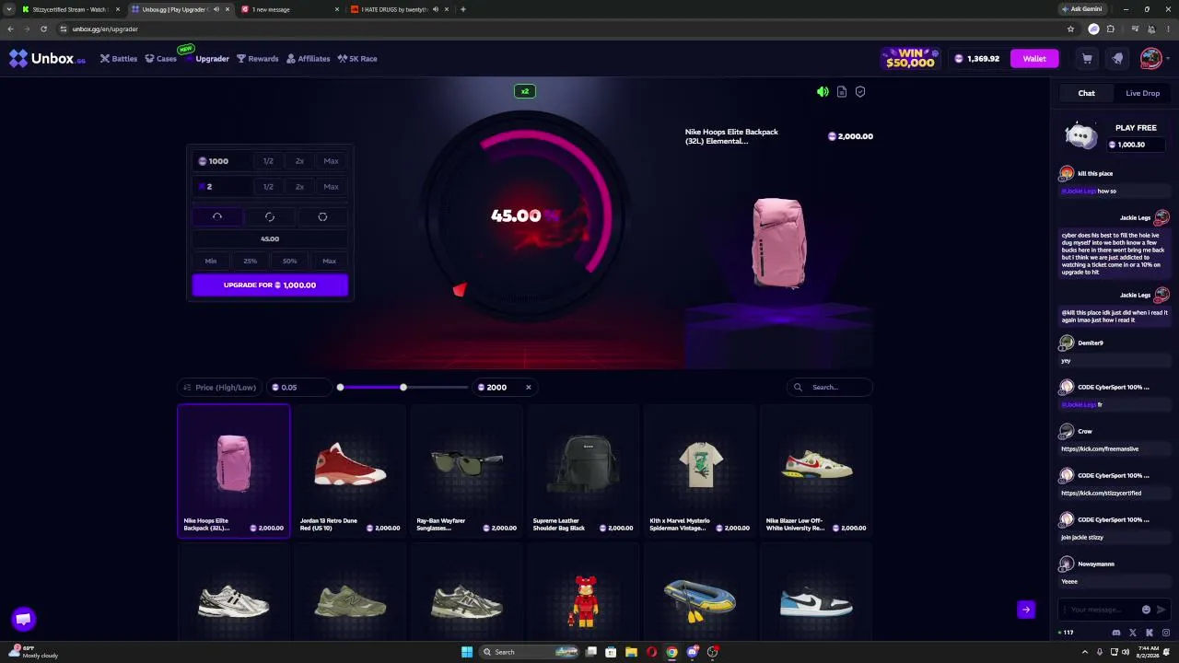This screenshot has width=1179, height=663.
Task: Click UPGRADE FOR 1,000.00
Action: [x=270, y=285]
